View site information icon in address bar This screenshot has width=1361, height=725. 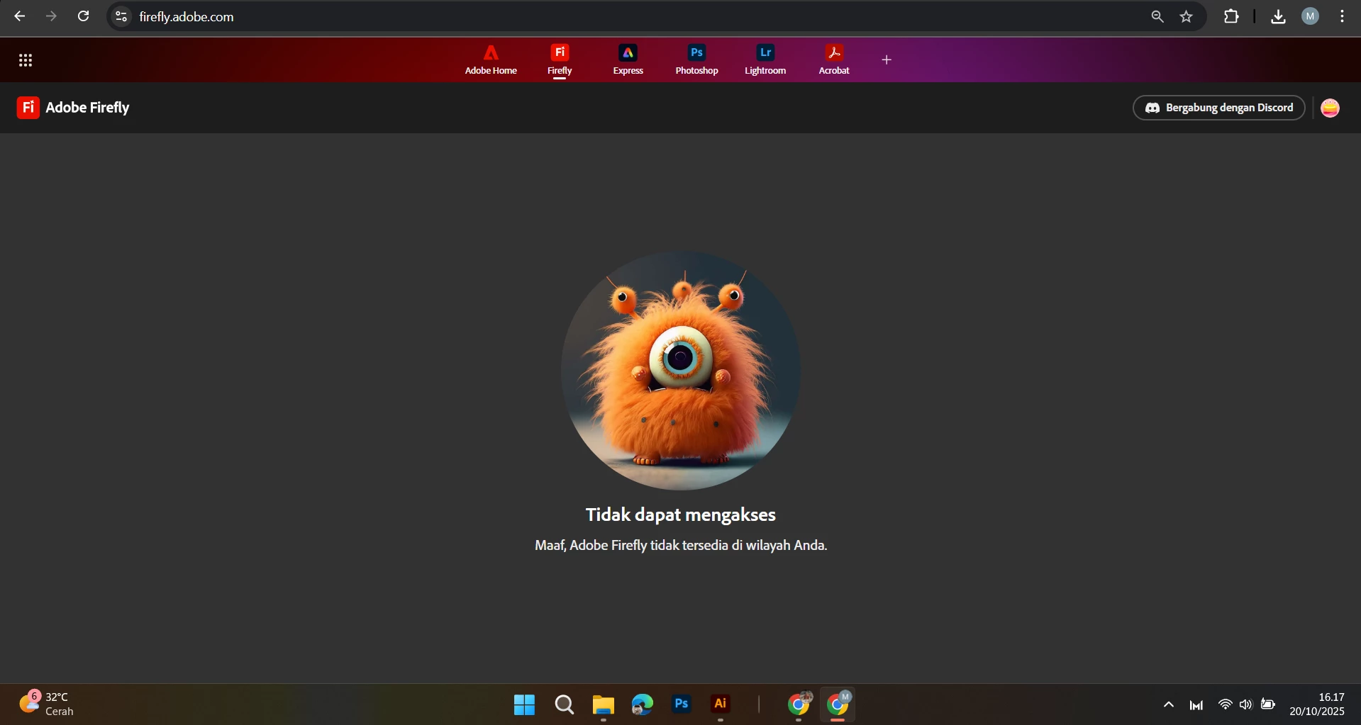(121, 16)
